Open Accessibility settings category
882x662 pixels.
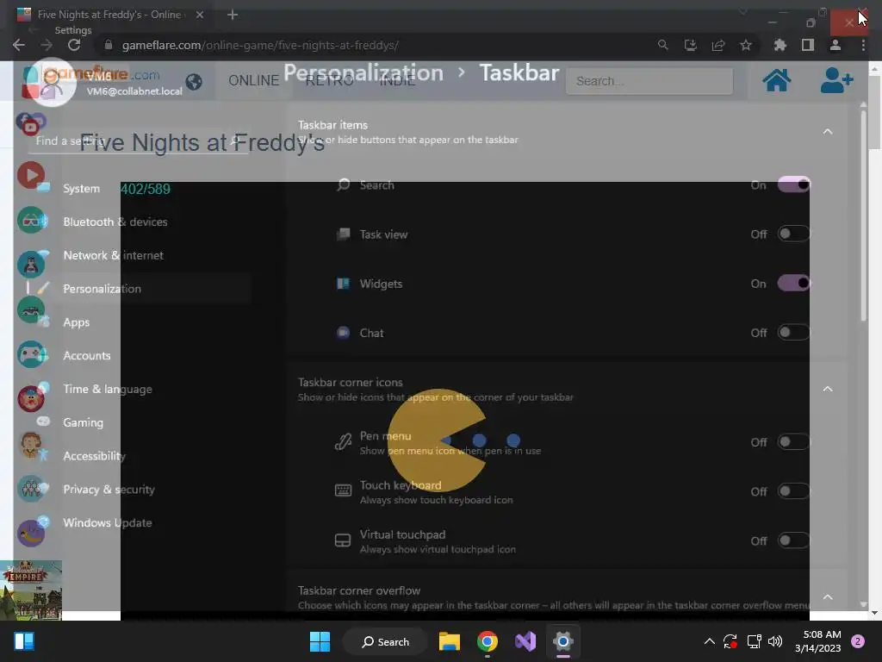138,456
